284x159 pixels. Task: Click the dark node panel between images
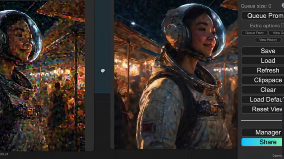pyautogui.click(x=103, y=46)
